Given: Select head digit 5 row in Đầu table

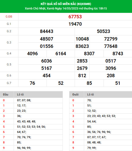Looking at the screenshot, I should click(31, 127).
